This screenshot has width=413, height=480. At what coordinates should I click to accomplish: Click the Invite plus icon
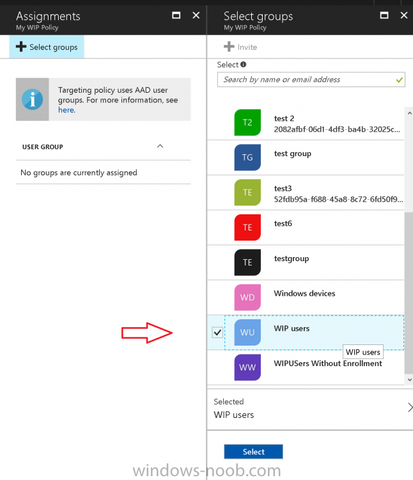pos(229,47)
